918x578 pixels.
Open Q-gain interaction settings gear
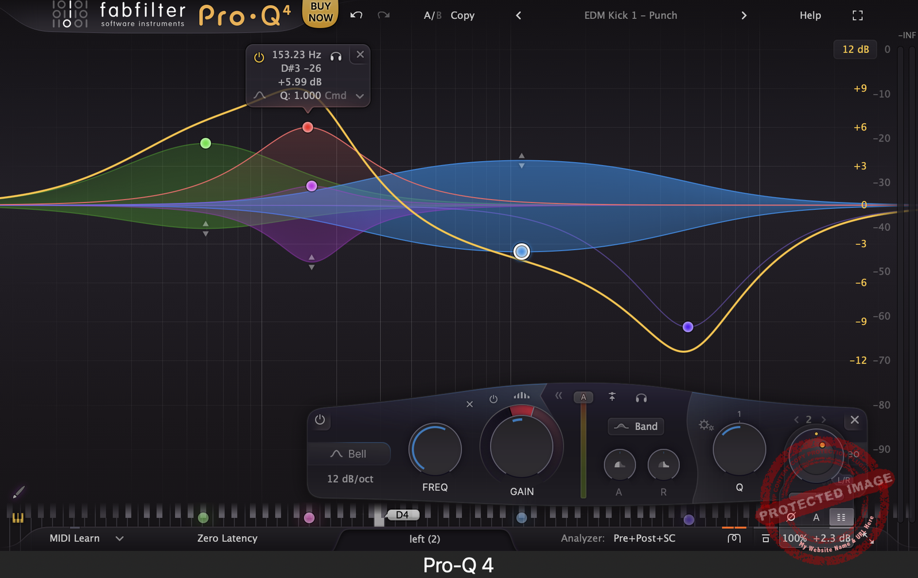(706, 425)
